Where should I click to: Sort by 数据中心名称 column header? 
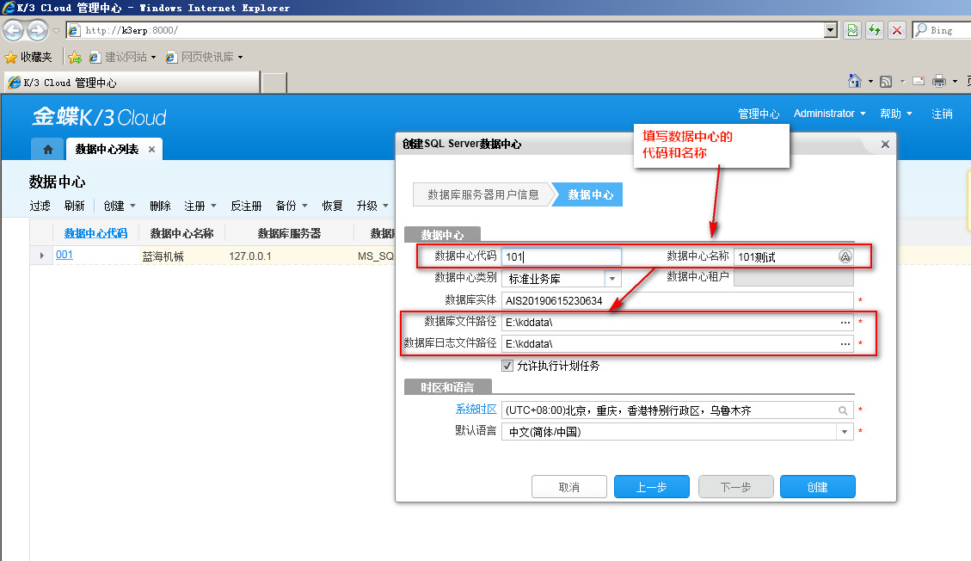point(181,233)
